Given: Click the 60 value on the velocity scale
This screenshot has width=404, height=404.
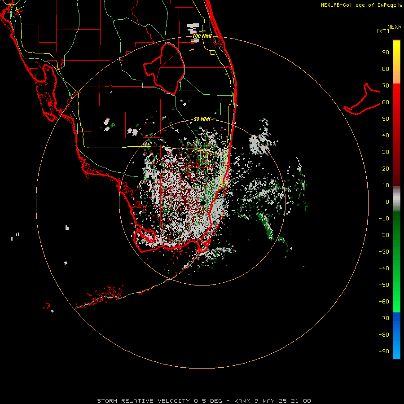Looking at the screenshot, I should (386, 102).
